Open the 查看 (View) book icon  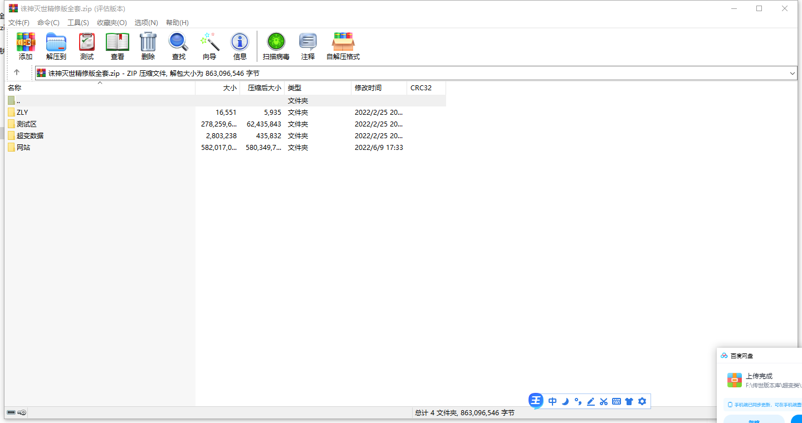click(x=118, y=46)
